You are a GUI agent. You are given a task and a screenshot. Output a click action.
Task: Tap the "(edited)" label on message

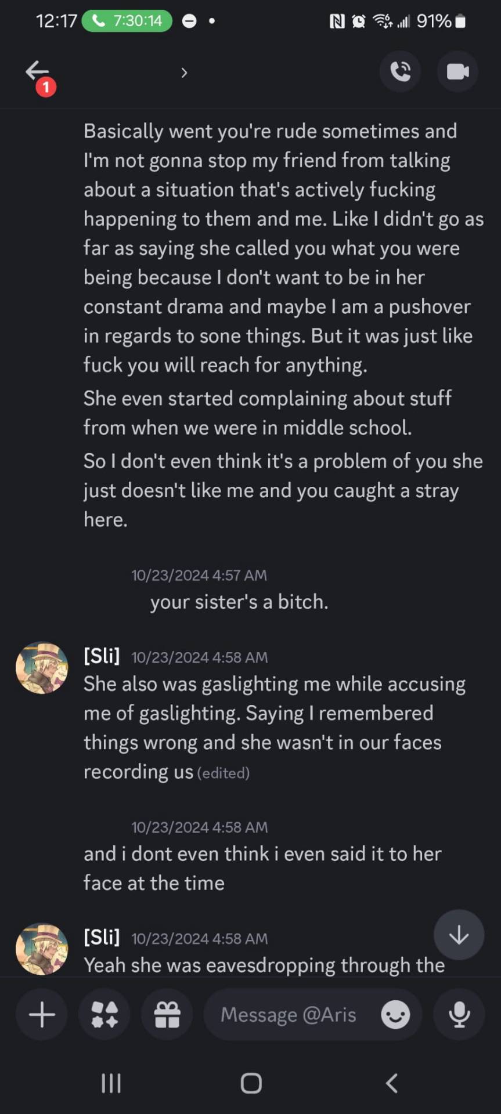(224, 773)
